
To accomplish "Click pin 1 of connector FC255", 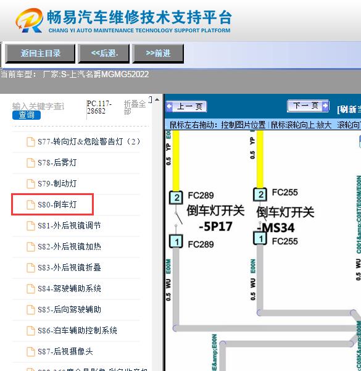I will click(x=260, y=238).
